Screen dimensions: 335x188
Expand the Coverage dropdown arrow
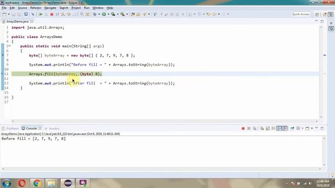click(x=118, y=14)
